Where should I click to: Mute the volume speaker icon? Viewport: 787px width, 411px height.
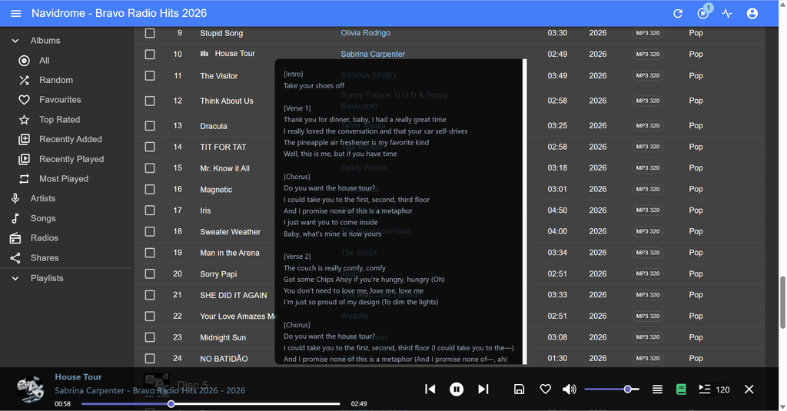click(569, 389)
